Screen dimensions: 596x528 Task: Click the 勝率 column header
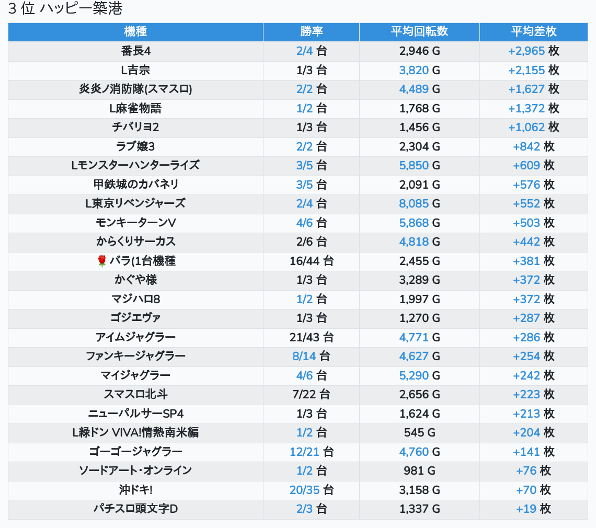click(x=311, y=31)
